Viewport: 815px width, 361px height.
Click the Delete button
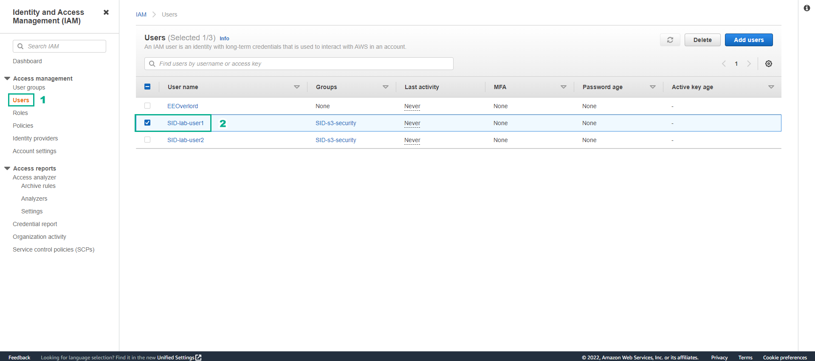(x=702, y=40)
